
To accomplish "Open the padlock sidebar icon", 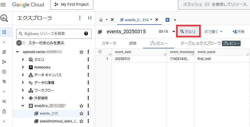I will click(4, 111).
